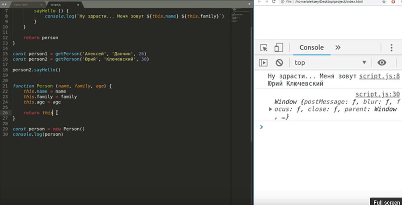Screen dimensions: 402x205
Task: Click the red browser extension icon
Action: click(x=393, y=1)
